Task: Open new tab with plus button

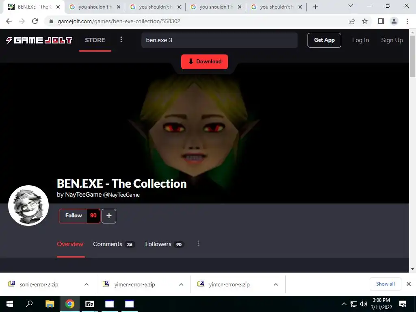Action: coord(315,7)
